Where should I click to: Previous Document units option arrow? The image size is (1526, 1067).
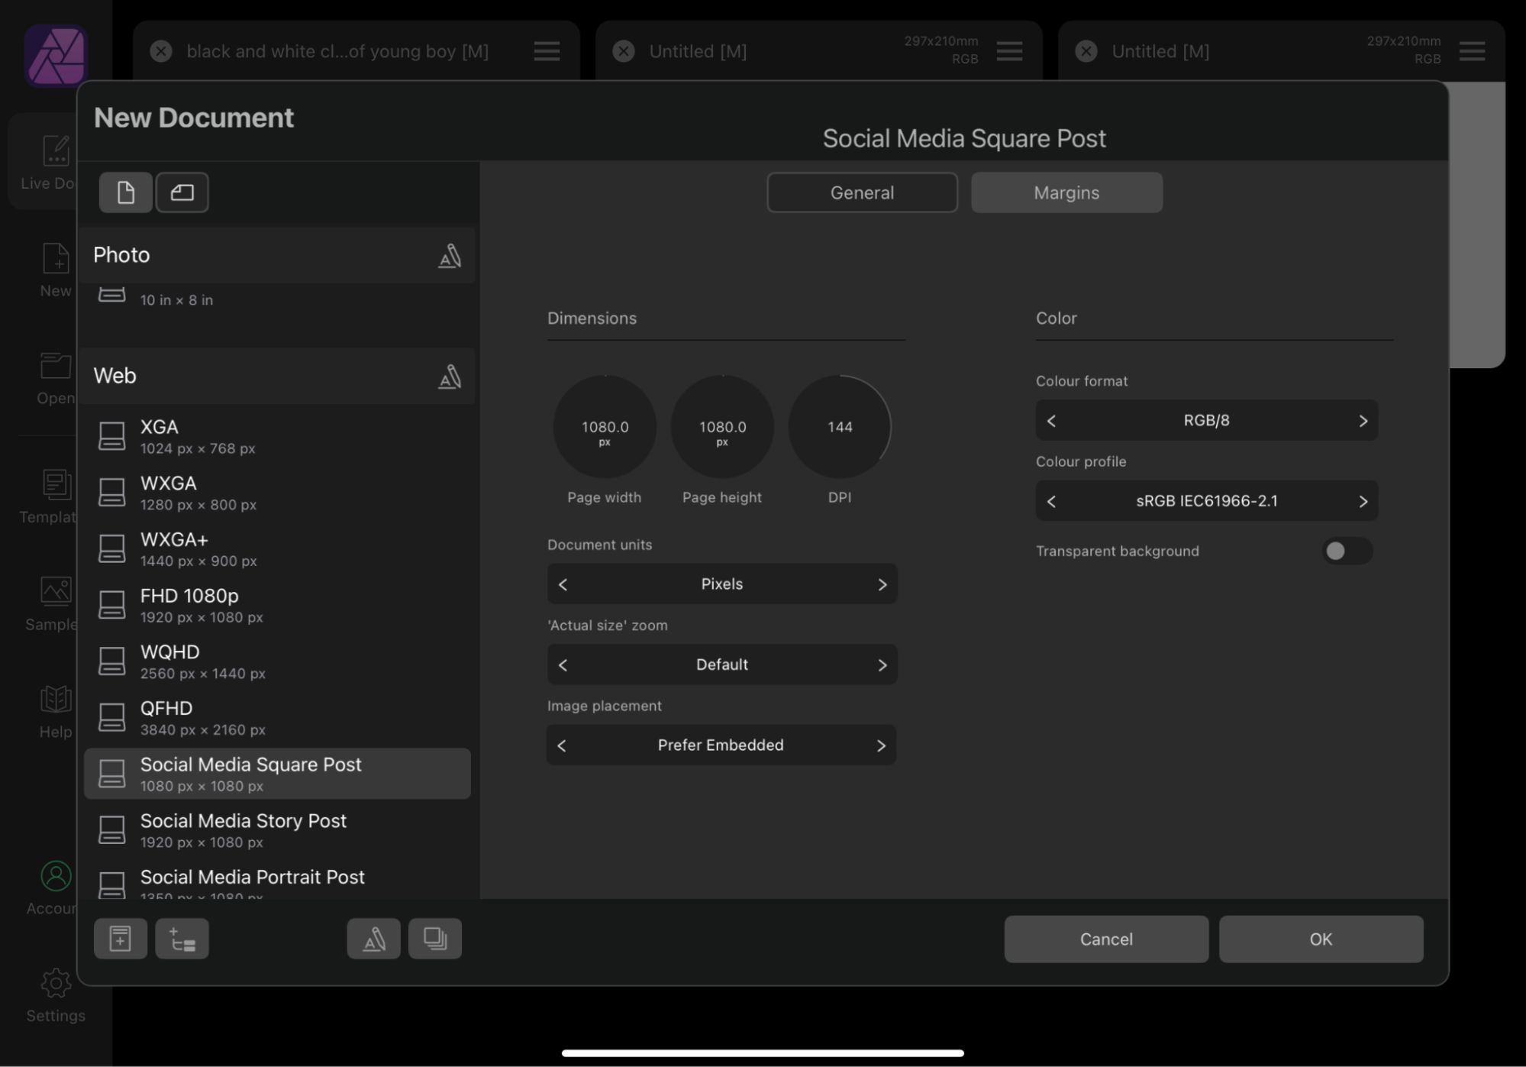(563, 585)
